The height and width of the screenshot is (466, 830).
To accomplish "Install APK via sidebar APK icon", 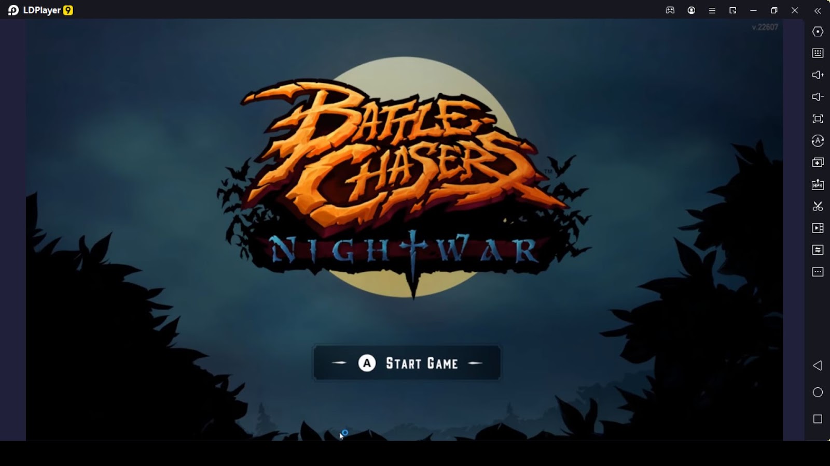I will (x=818, y=184).
